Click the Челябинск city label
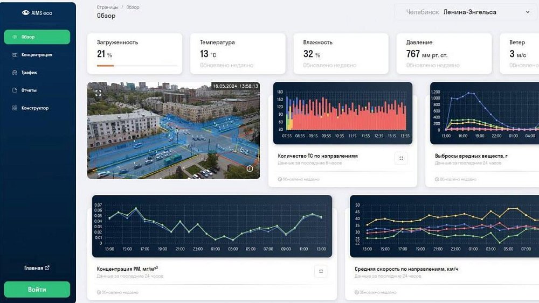The height and width of the screenshot is (303, 539). [423, 12]
